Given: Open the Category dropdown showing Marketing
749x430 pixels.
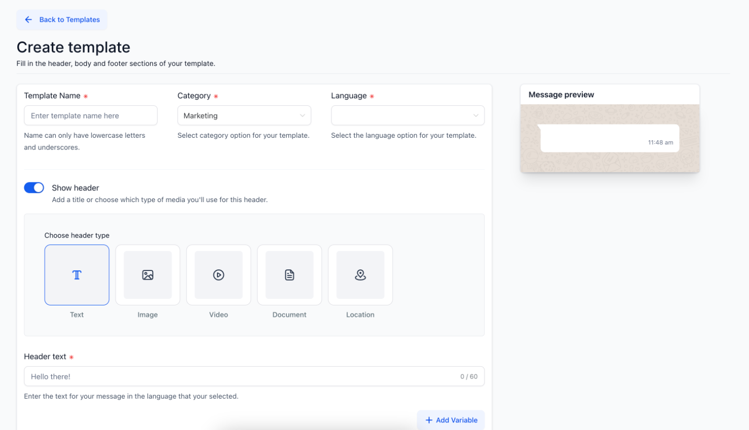Looking at the screenshot, I should pyautogui.click(x=244, y=115).
